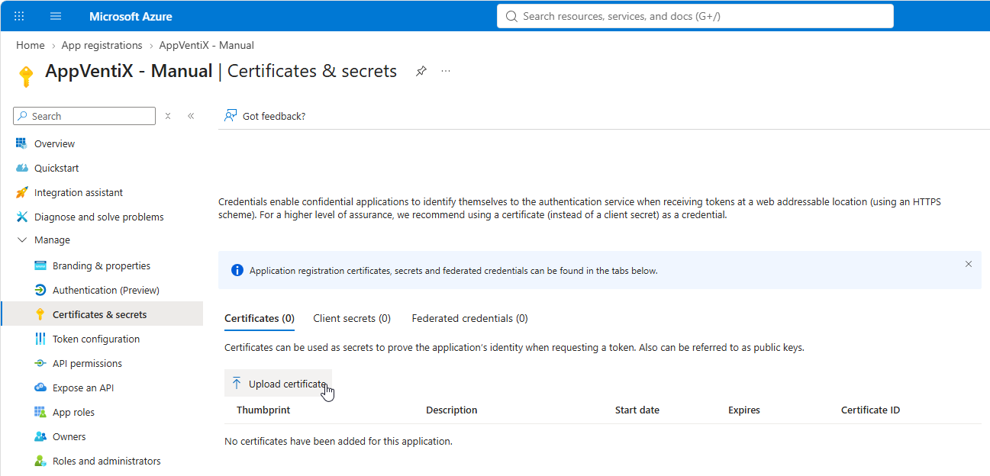990x476 pixels.
Task: Click the Expose an API cloud icon
Action: pos(40,388)
